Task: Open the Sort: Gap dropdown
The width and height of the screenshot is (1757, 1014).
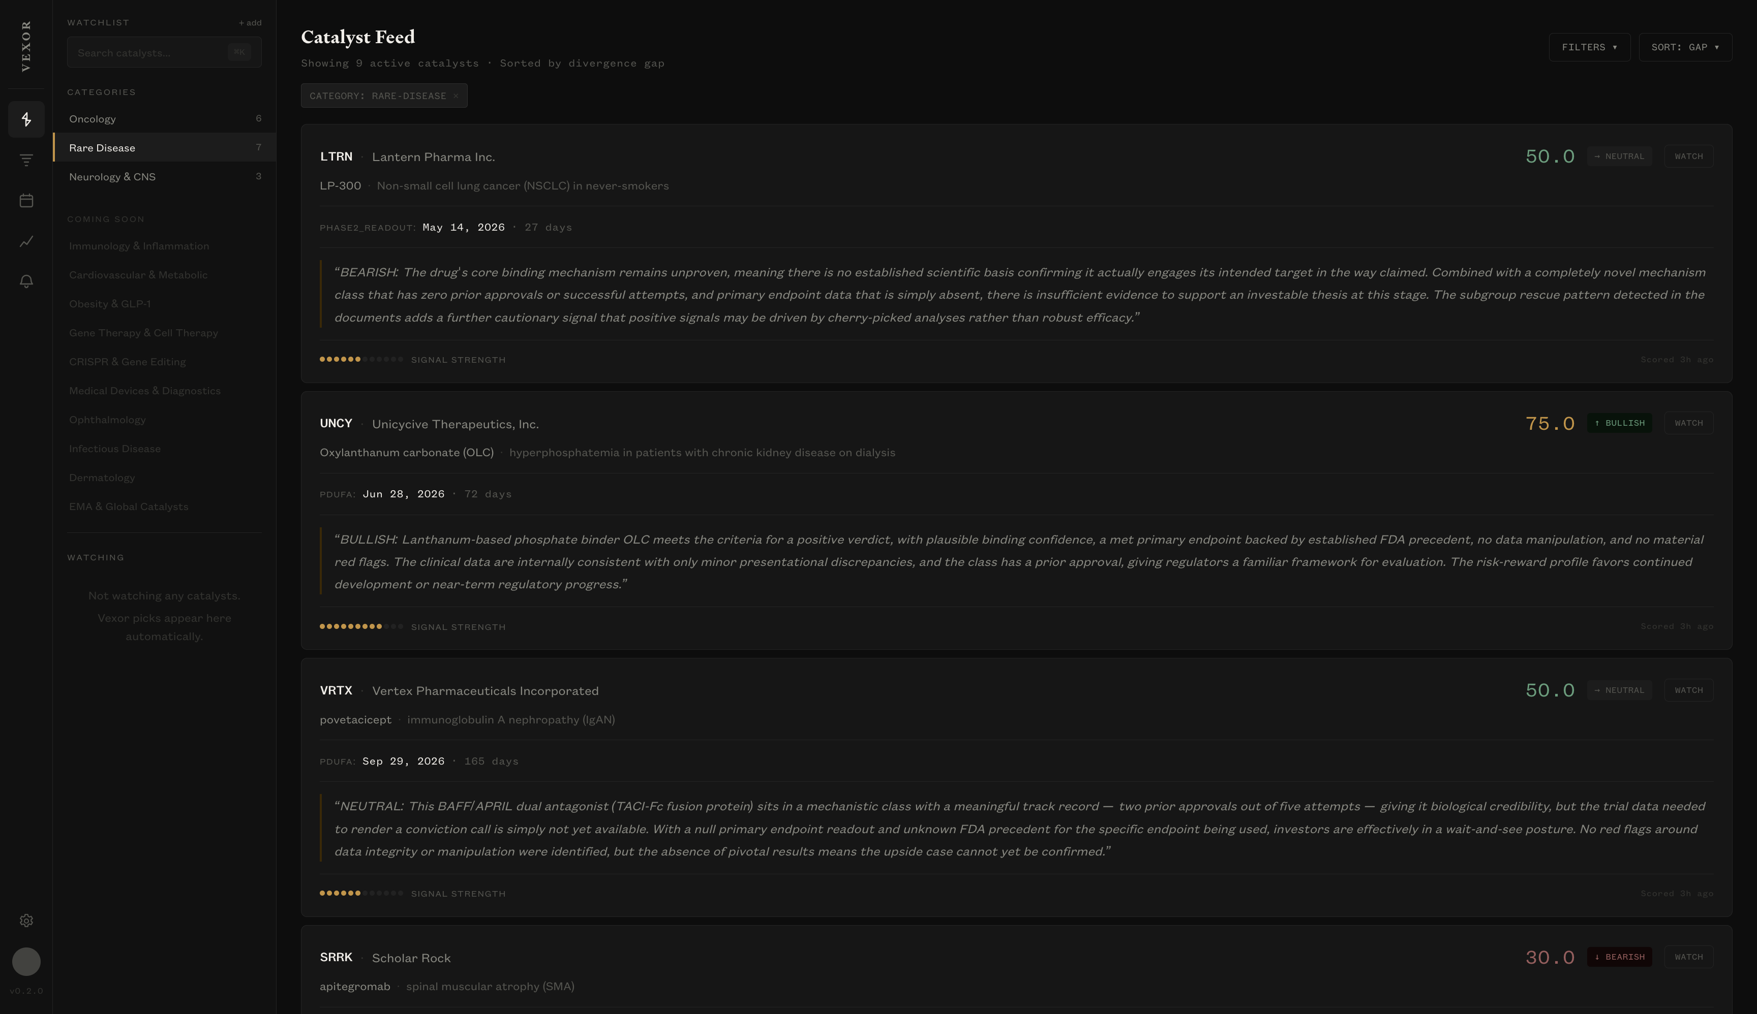Action: 1684,47
